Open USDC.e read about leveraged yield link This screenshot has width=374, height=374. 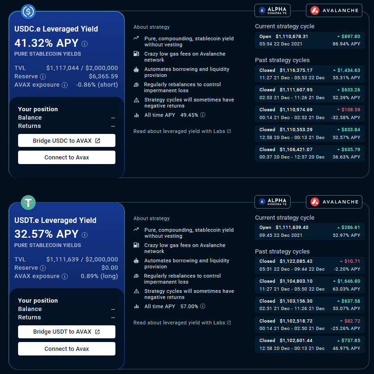pos(182,132)
